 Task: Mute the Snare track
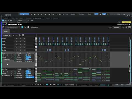pos(16,39)
